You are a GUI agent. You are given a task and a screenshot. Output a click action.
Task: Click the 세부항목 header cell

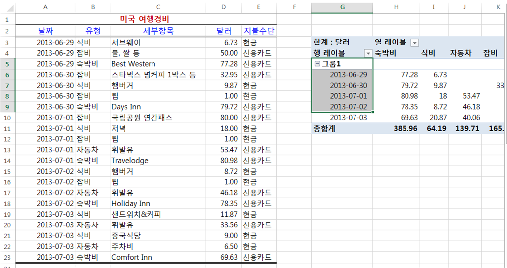(158, 31)
